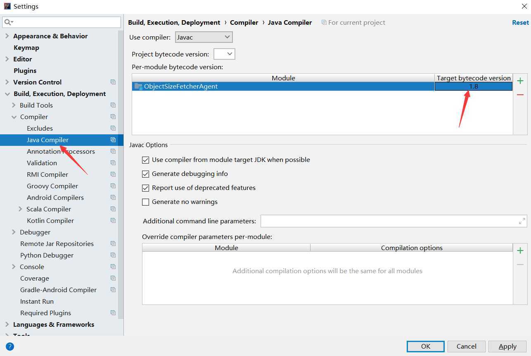
Task: Click the module folder icon of ObjectSizeFetcherAgent
Action: click(138, 87)
